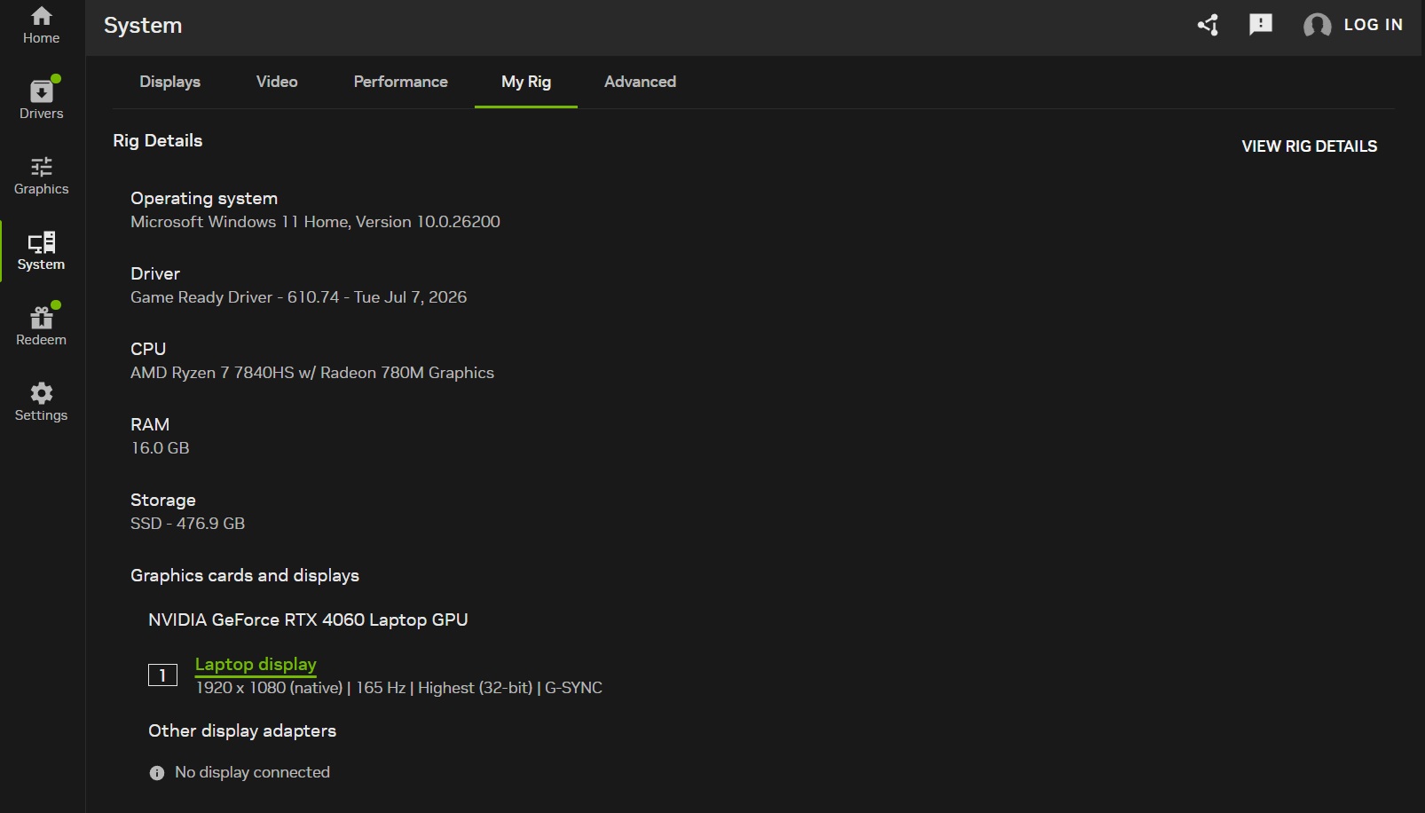Click the No display connected text

click(x=252, y=772)
